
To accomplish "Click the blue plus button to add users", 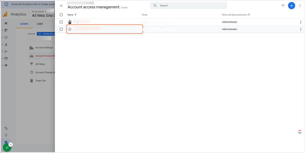I will click(x=292, y=6).
